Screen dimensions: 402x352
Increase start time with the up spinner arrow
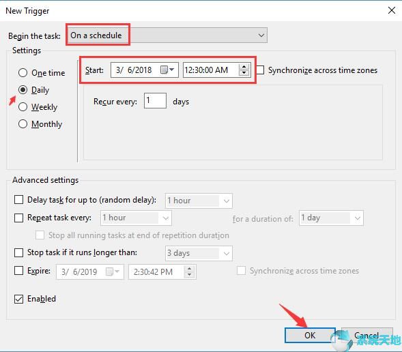coord(244,67)
